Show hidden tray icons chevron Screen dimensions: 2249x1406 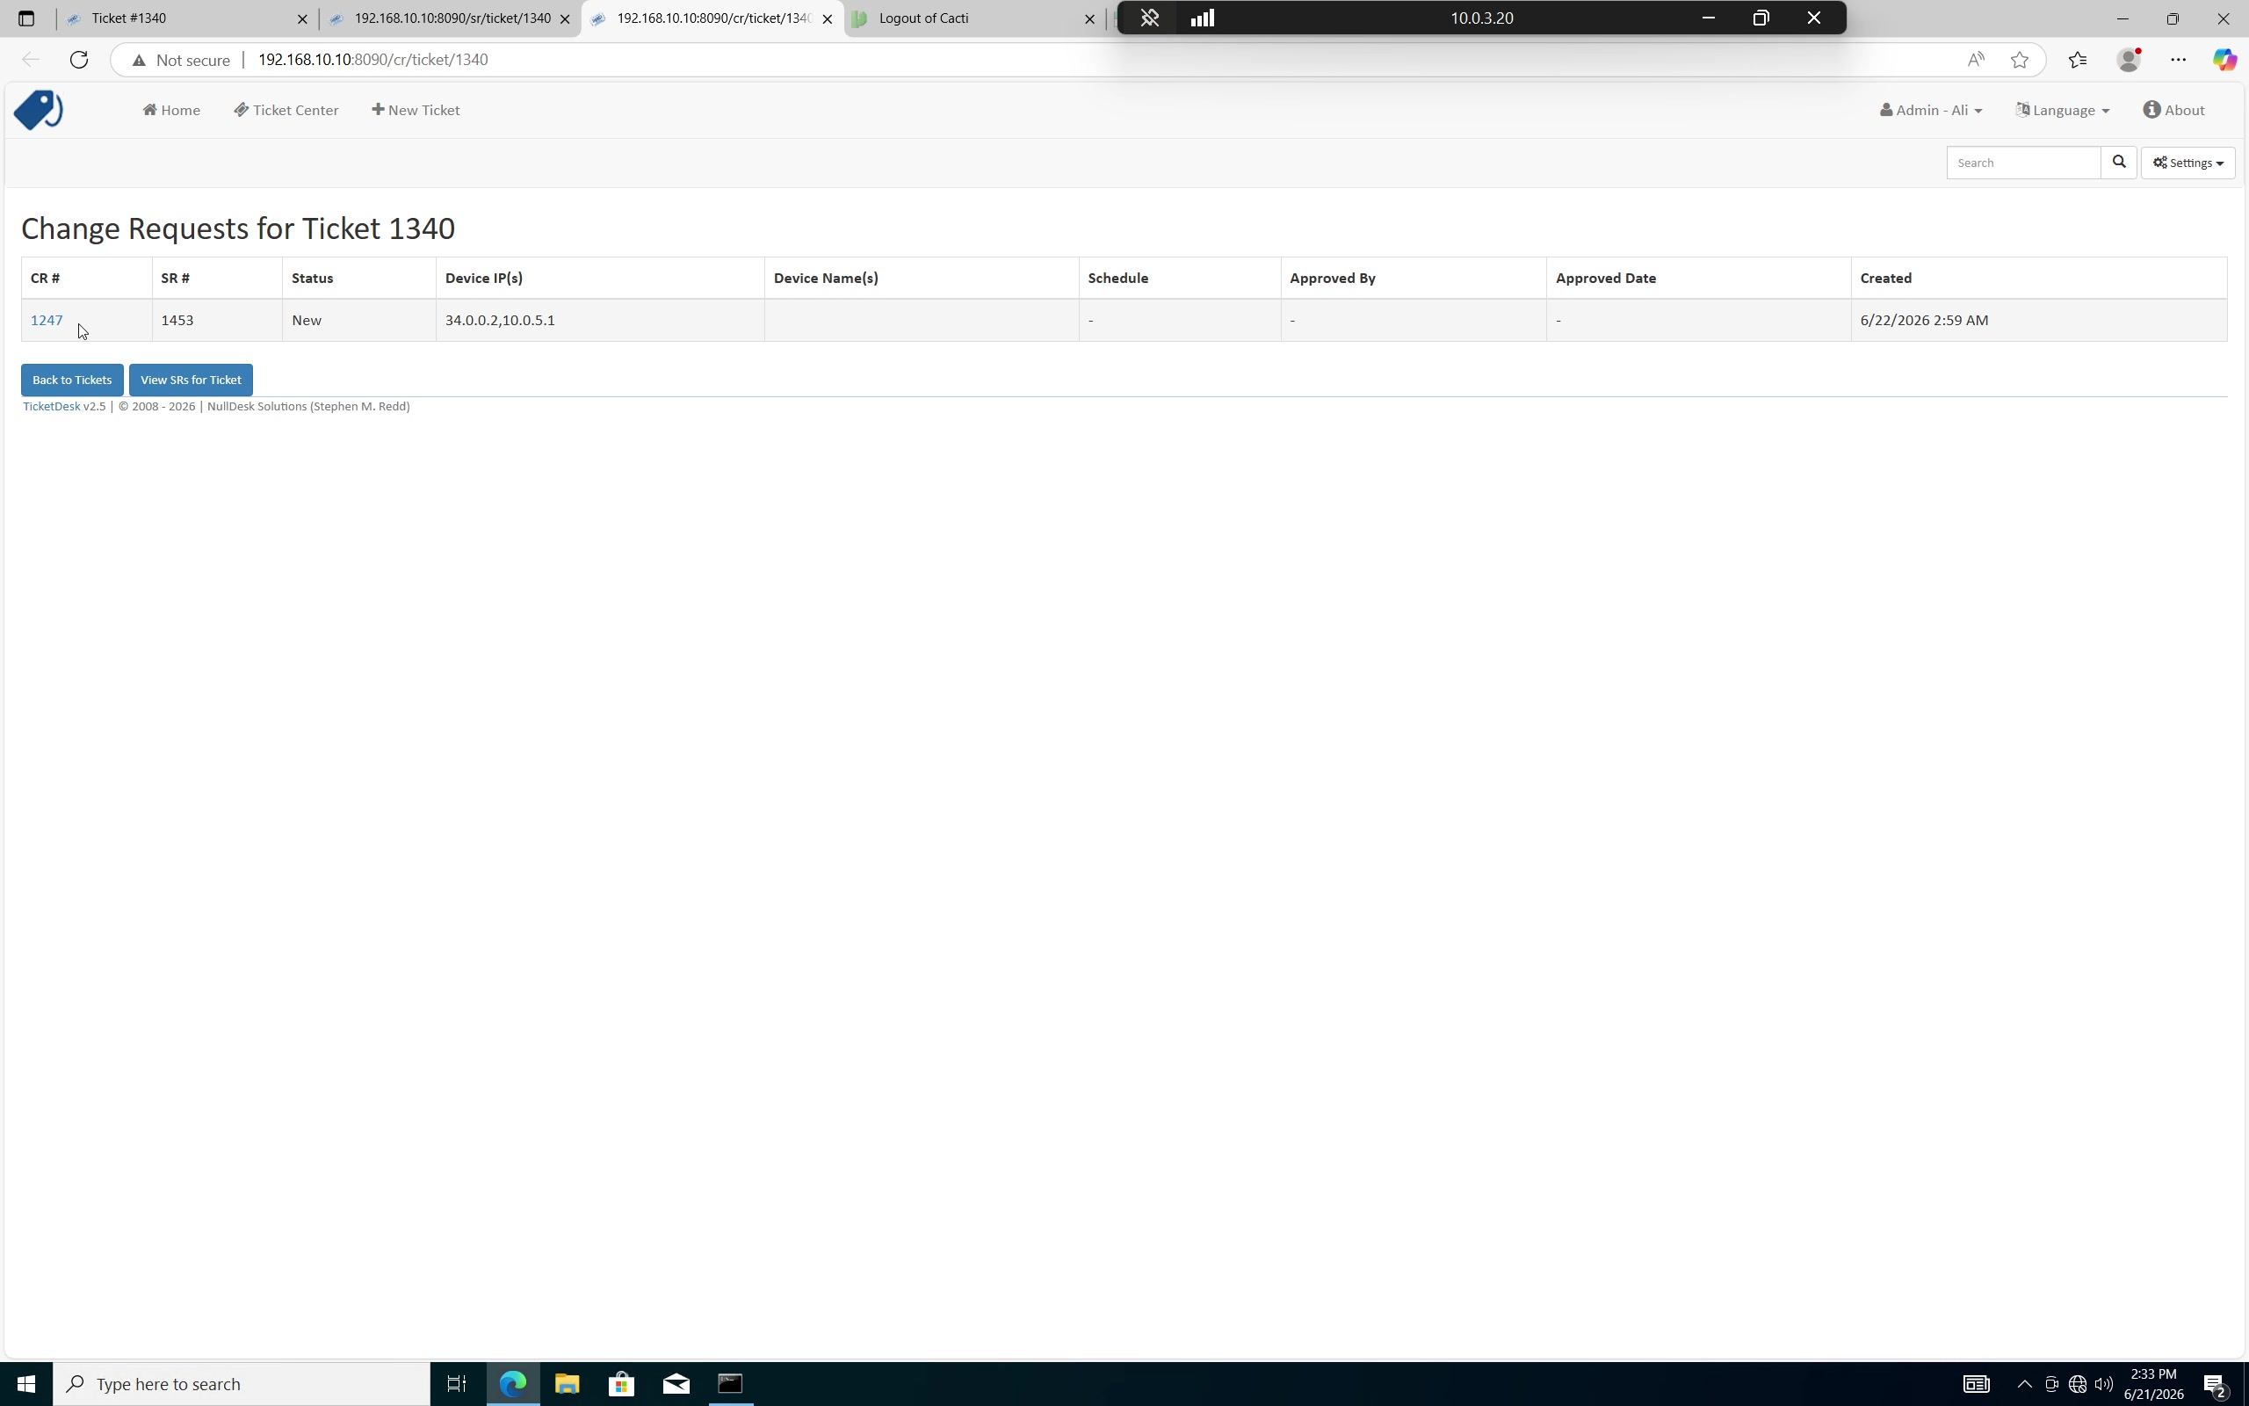[2024, 1384]
